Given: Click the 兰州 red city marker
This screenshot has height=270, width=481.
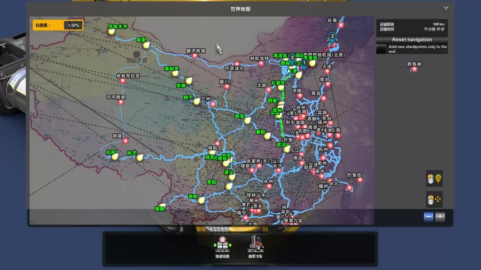Looking at the screenshot, I should pos(213,104).
